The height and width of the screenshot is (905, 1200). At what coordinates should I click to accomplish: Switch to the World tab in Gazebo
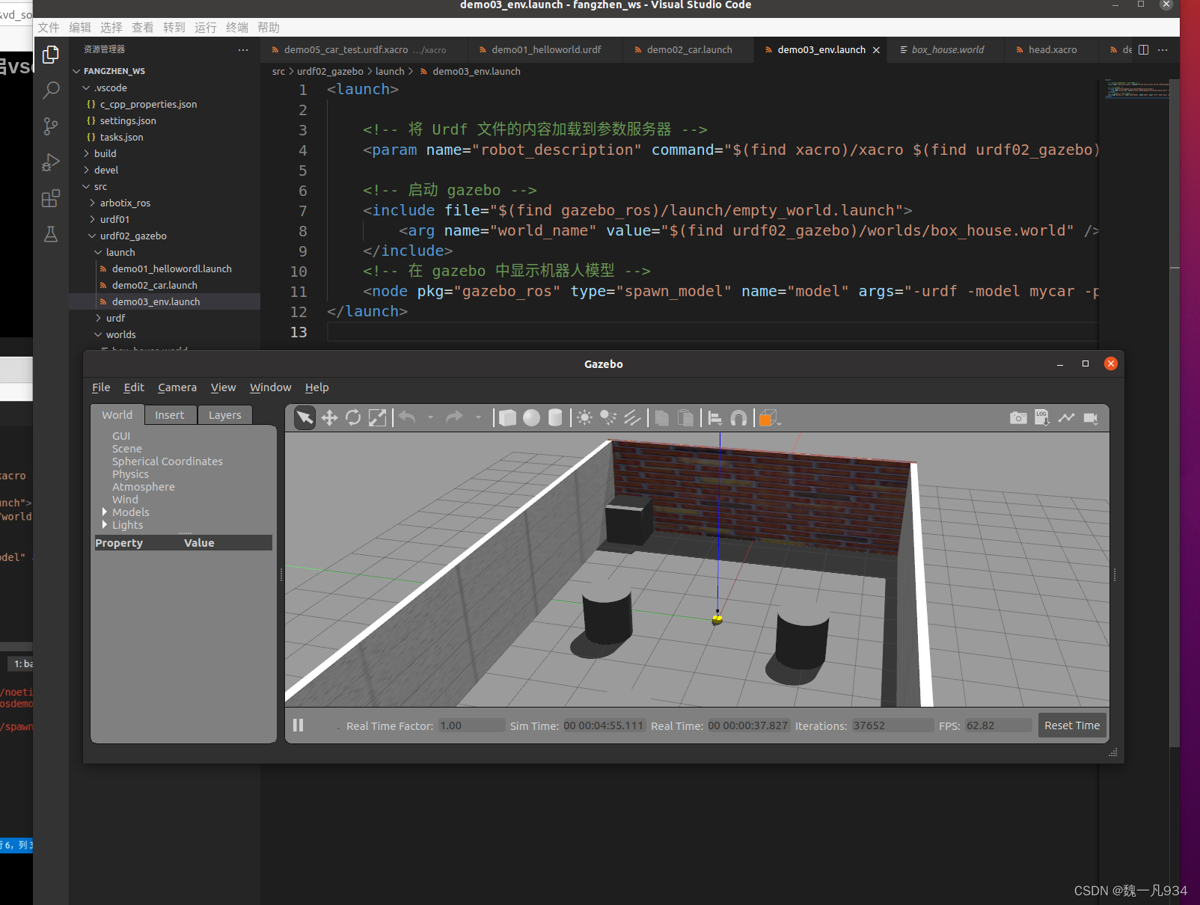(117, 415)
